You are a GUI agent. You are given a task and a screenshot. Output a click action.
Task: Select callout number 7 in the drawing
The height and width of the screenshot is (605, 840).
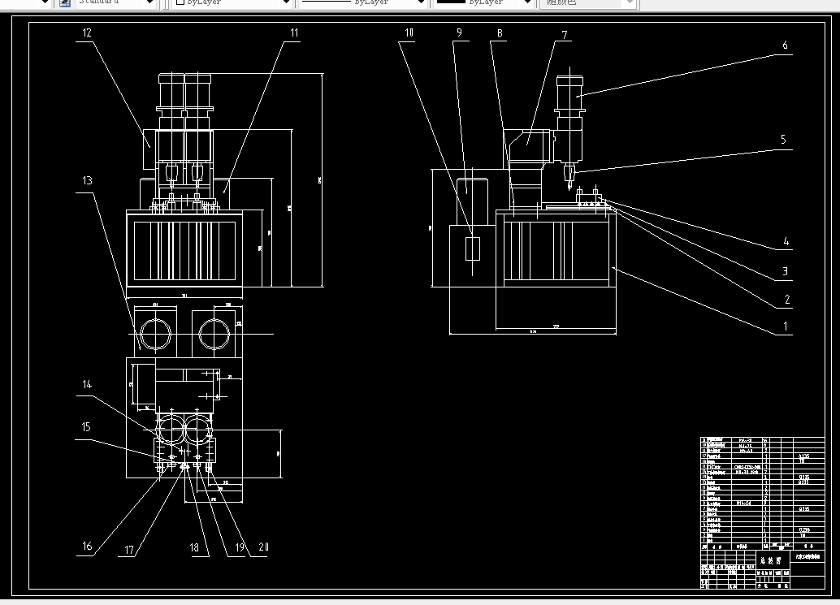564,35
